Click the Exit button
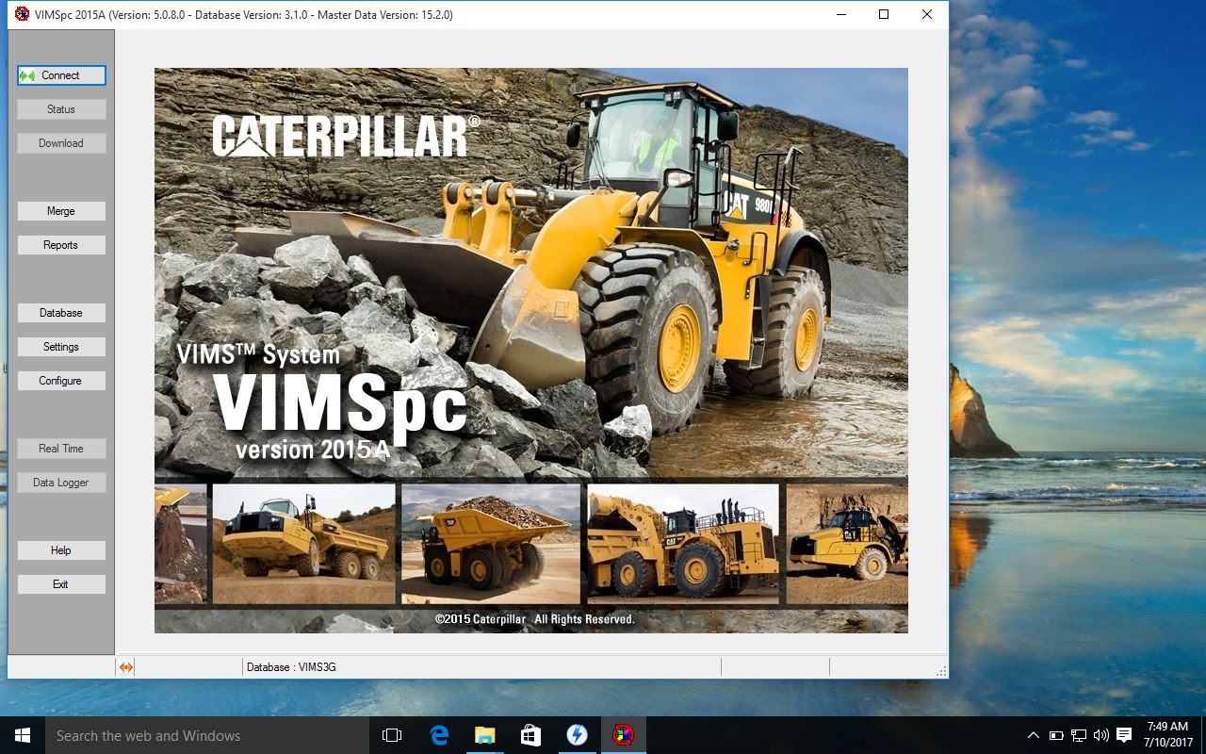 pos(61,584)
